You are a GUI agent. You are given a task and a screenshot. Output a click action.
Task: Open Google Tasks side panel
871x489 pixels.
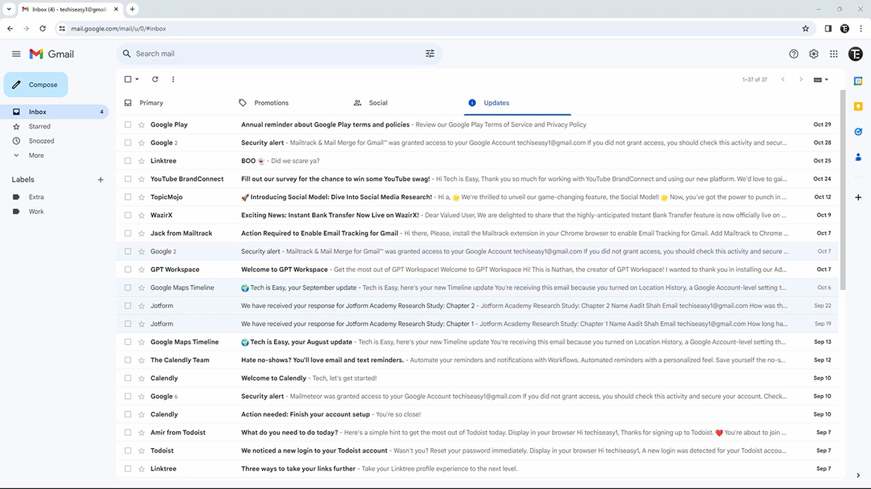tap(858, 132)
